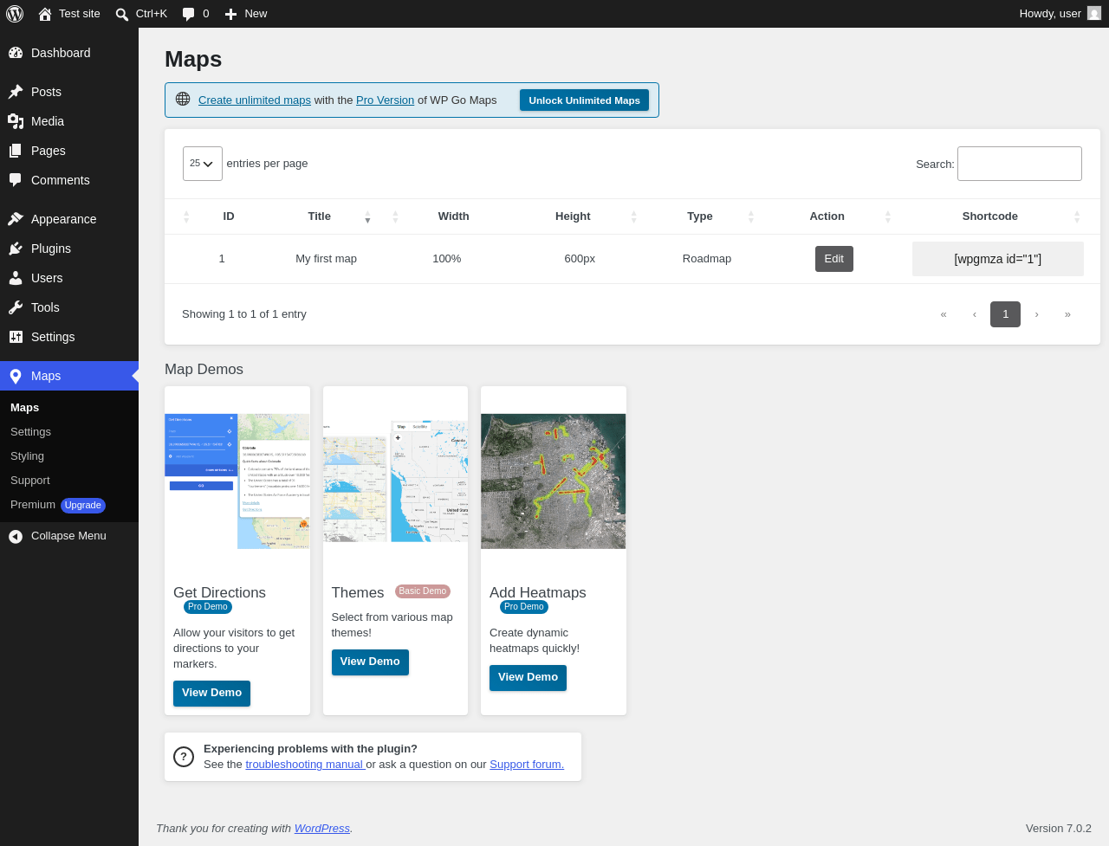Screen dimensions: 1109x846
Task: Sort table by Width column
Action: tap(454, 216)
